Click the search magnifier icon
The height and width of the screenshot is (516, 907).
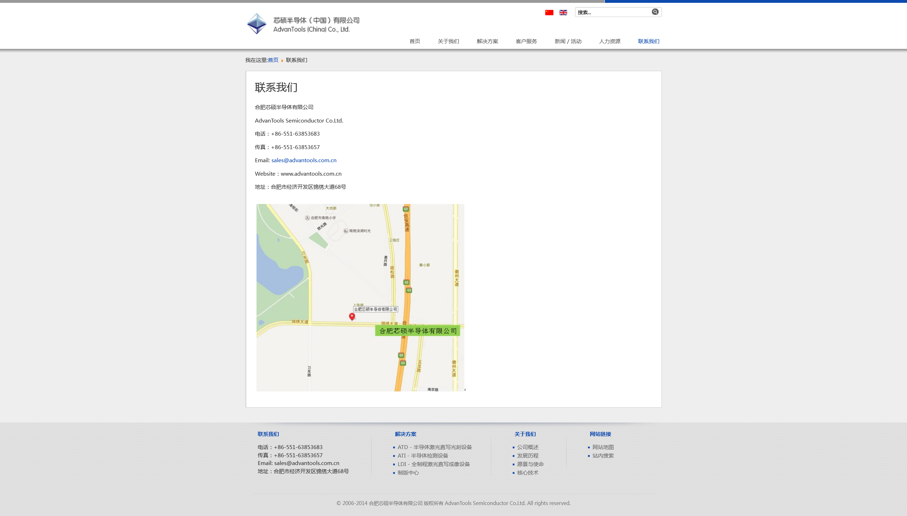655,12
